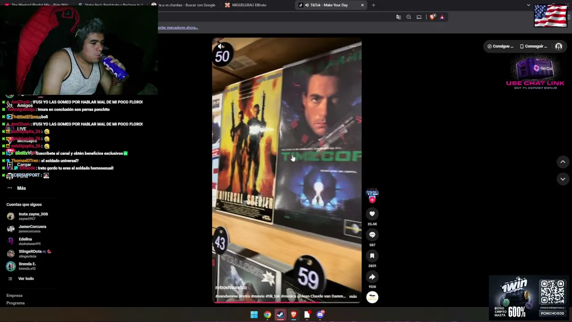
Task: Click the 'importar marcadores ahora' link
Action: click(x=177, y=27)
